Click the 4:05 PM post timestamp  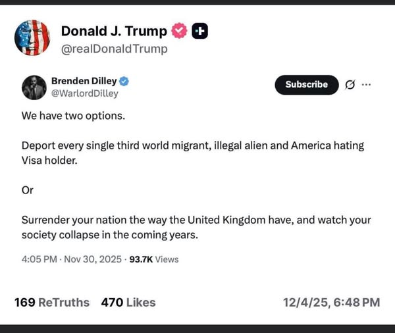(x=40, y=259)
